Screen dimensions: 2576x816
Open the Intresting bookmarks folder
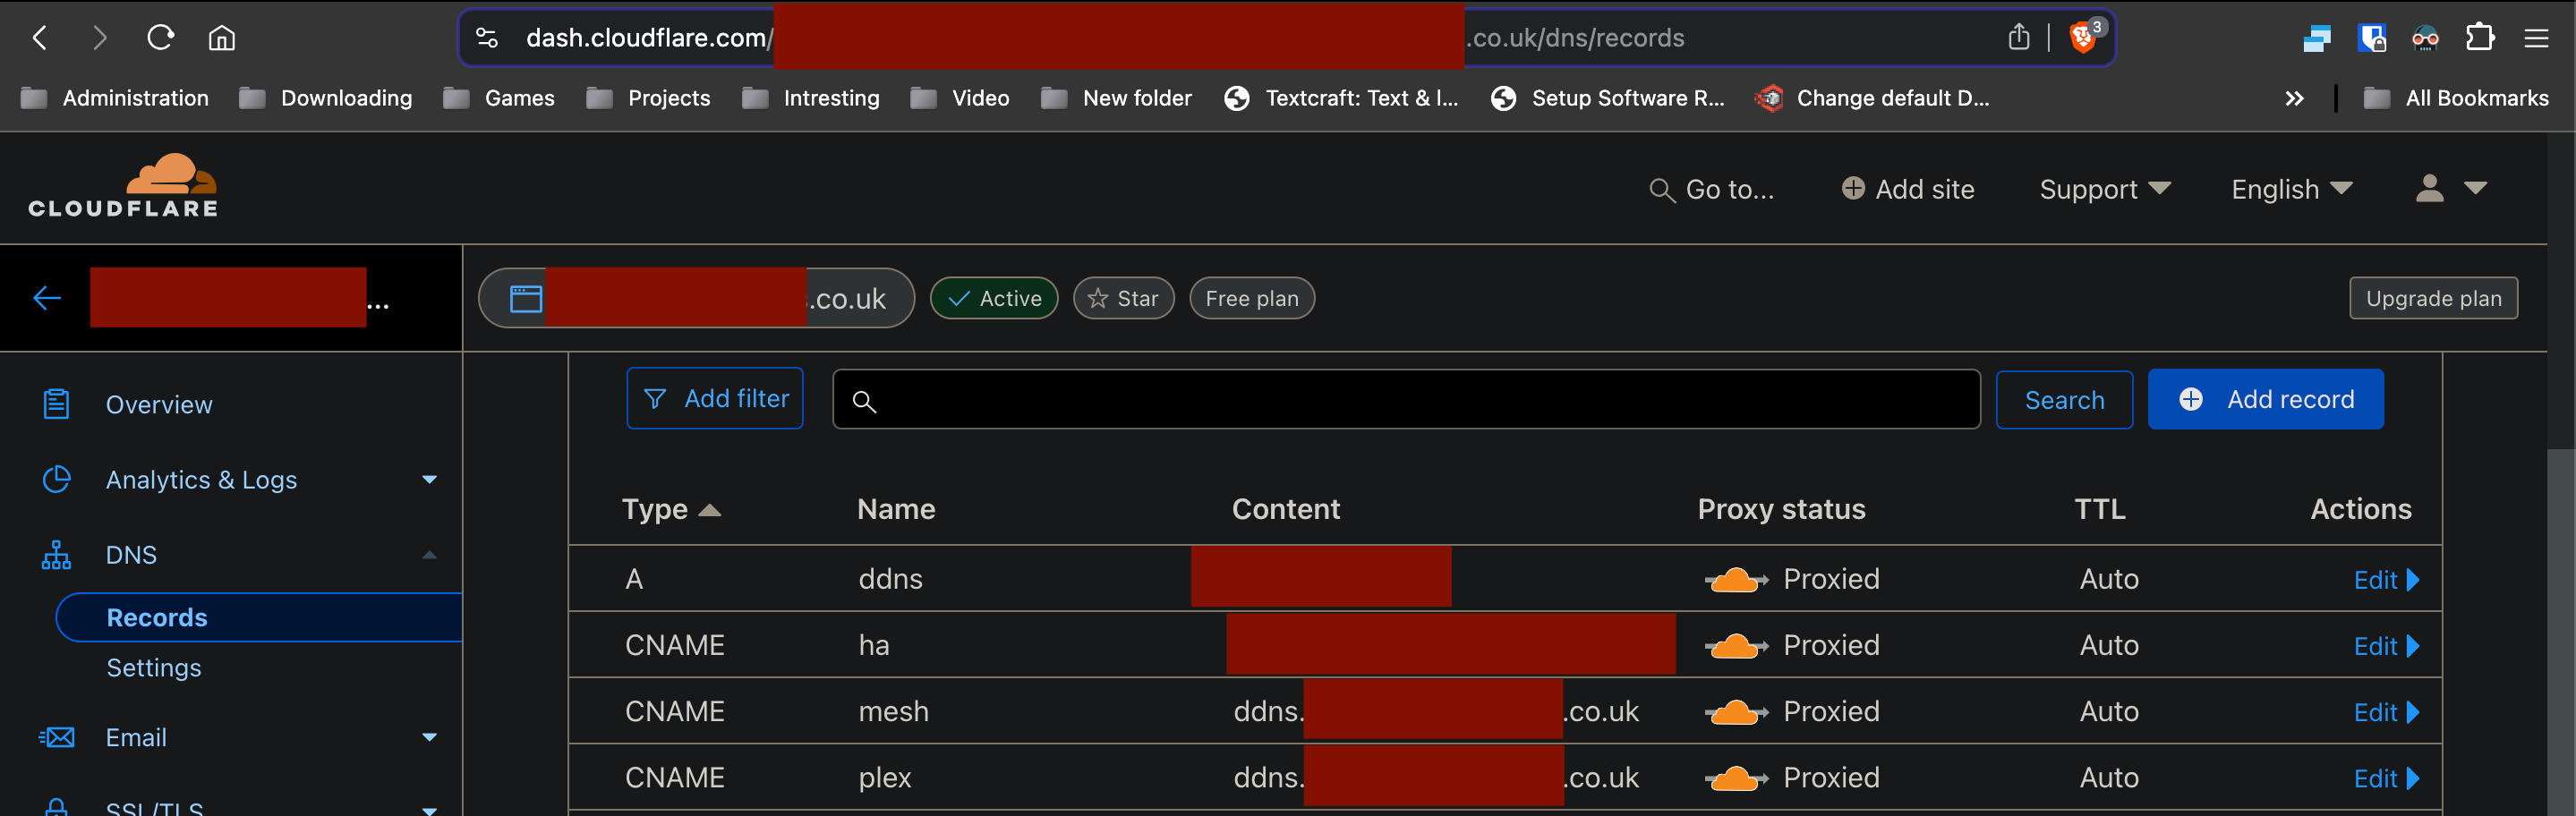click(811, 98)
